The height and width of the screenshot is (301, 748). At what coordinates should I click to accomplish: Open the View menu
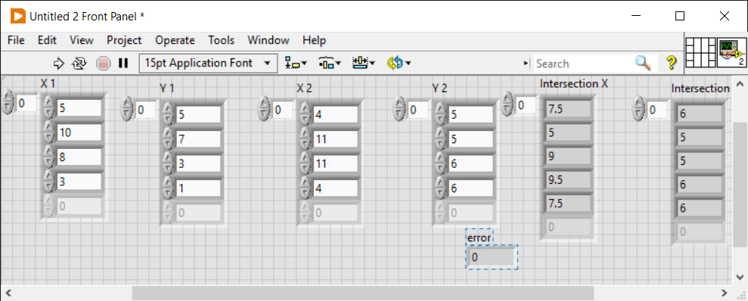click(x=82, y=41)
